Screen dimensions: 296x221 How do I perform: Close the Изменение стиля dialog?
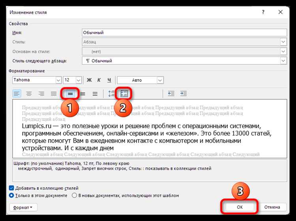coord(281,12)
